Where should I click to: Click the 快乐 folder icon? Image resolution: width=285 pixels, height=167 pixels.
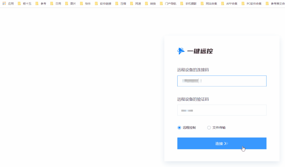tap(81, 3)
